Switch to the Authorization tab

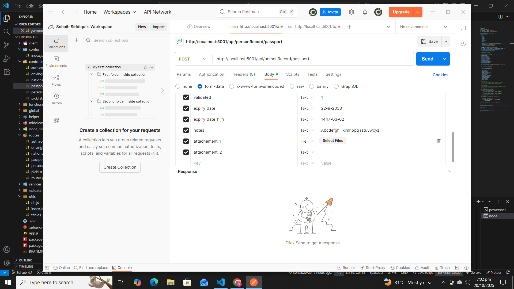pos(211,74)
